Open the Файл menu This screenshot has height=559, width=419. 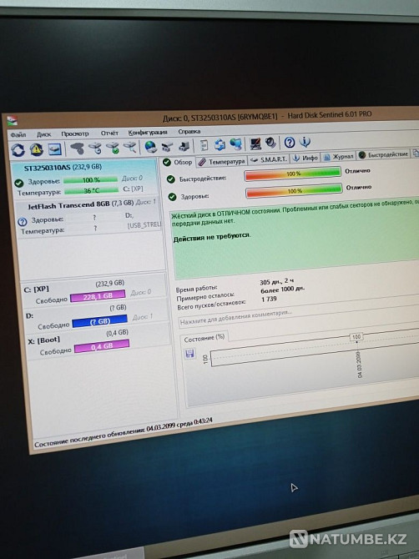[18, 135]
